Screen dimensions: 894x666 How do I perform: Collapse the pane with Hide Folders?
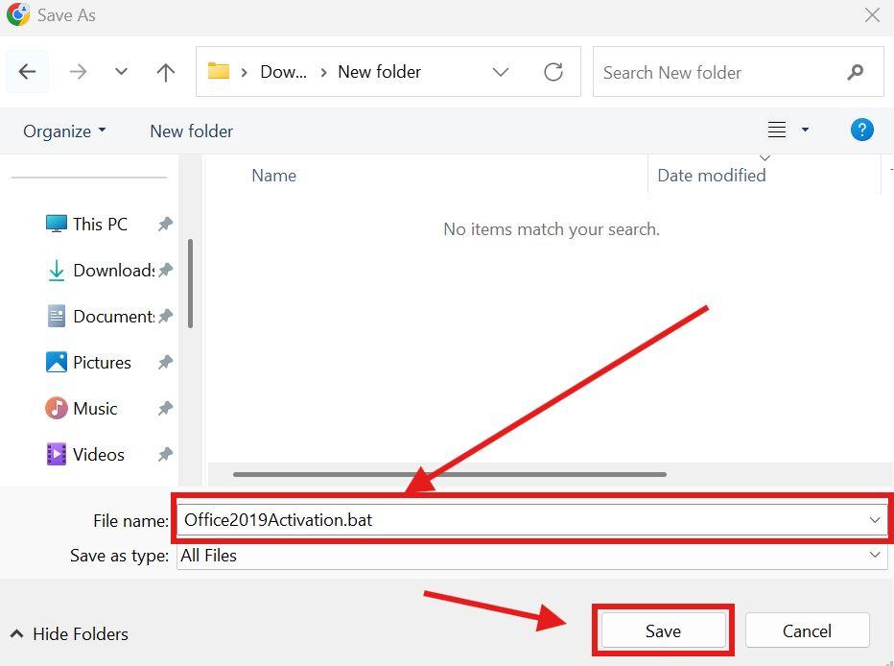coord(69,634)
